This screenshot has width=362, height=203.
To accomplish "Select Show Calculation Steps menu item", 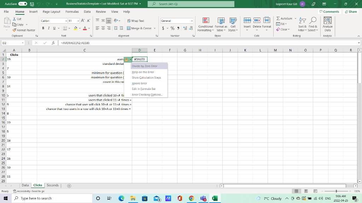I will point(146,78).
